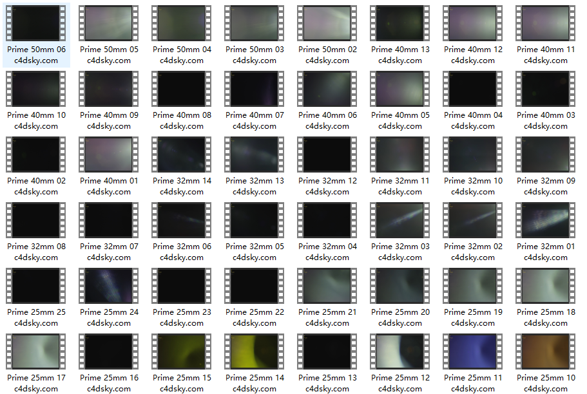
Task: Choose the Prime 25mm 16 thumbnail
Action: 108,352
